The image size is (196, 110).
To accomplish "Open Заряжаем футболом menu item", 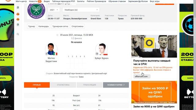I will 138,1.
